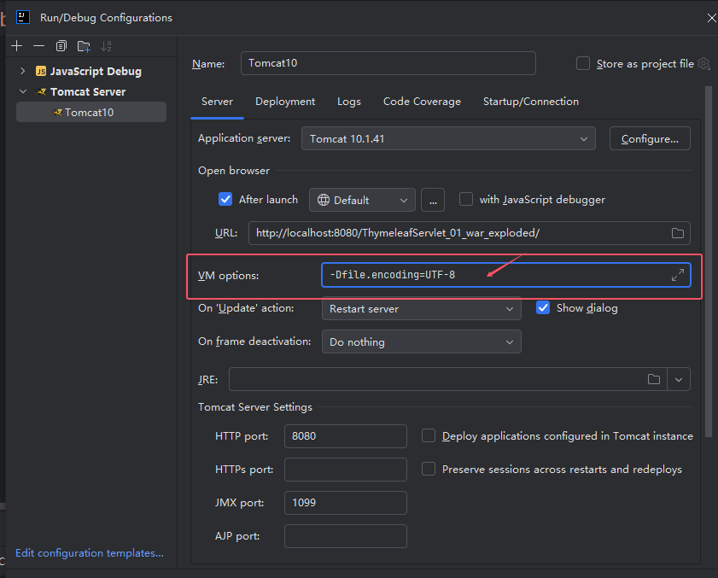Click the 'Tomcat Server Settings' section label
This screenshot has width=718, height=578.
click(255, 406)
